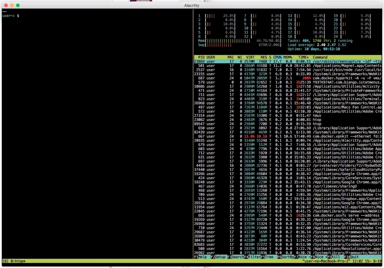This screenshot has height=268, width=384.
Task: Sort by the Command column header
Action: click(320, 57)
